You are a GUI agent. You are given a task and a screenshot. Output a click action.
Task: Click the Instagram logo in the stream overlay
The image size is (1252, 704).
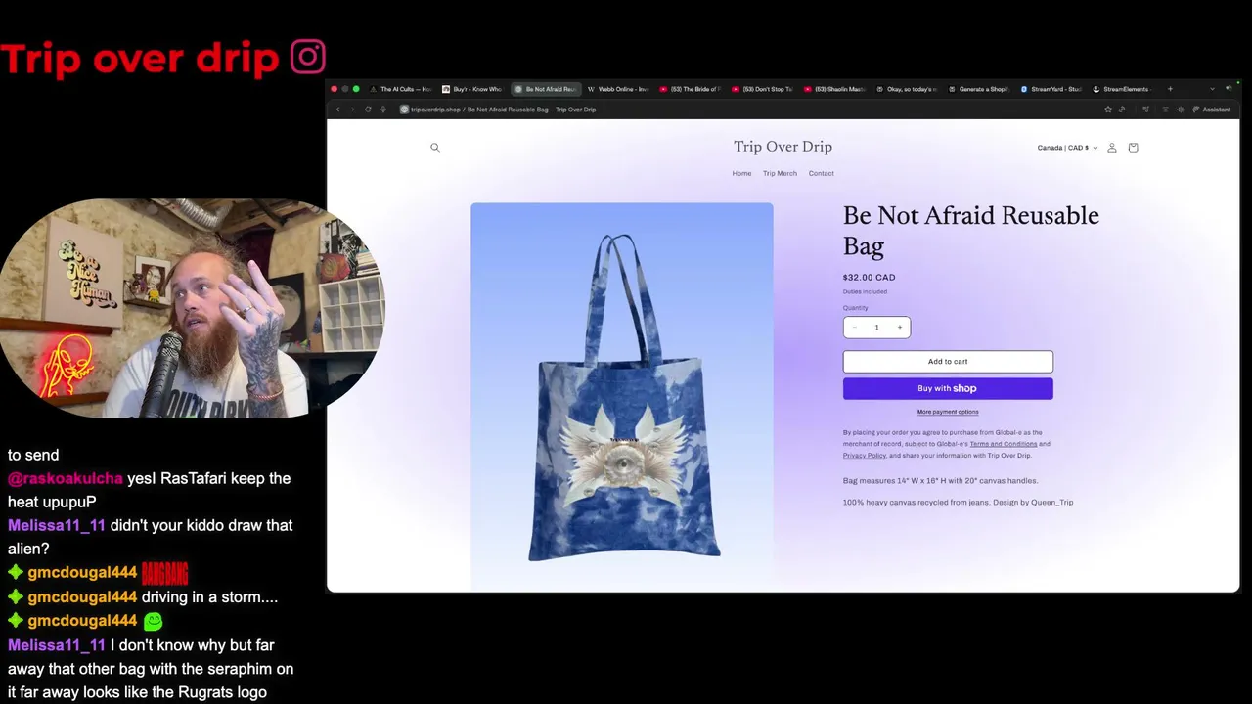click(307, 57)
